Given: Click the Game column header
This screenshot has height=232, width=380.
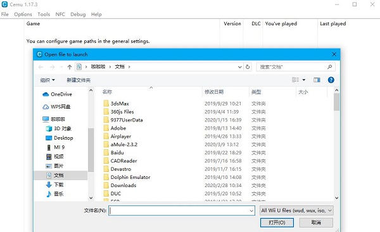Looking at the screenshot, I should pos(33,23).
